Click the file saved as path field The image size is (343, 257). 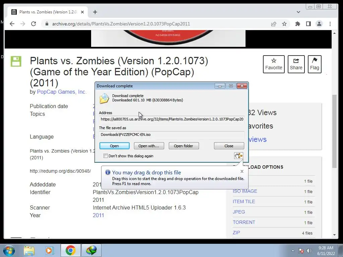pos(172,135)
